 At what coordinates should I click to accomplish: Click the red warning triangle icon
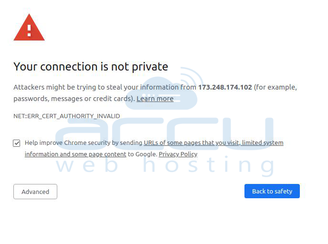[x=29, y=27]
